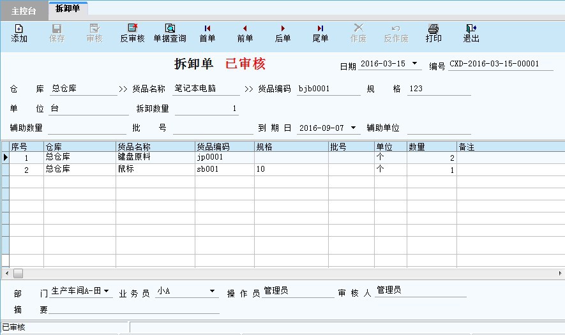Select the 键盘原料 cell in row 1

[155, 158]
